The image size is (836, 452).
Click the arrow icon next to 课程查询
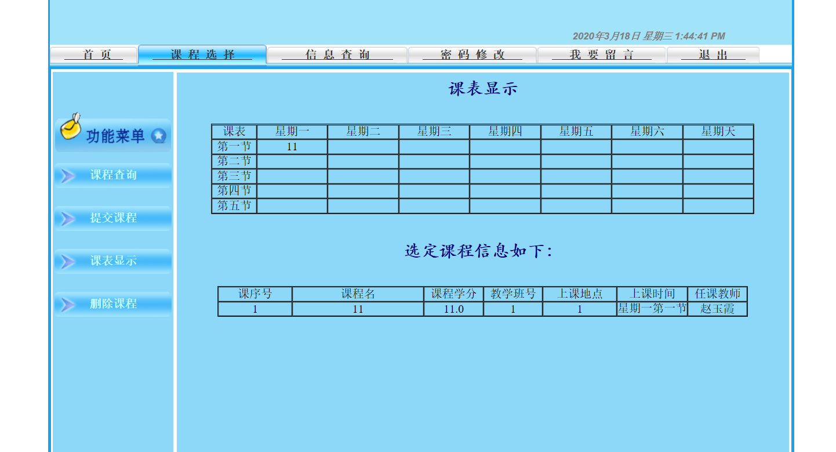(x=67, y=175)
